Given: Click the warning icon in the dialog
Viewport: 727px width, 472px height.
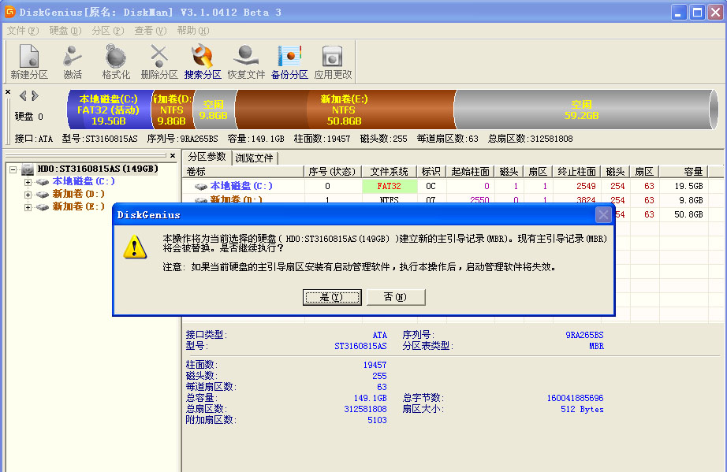Looking at the screenshot, I should coord(135,247).
